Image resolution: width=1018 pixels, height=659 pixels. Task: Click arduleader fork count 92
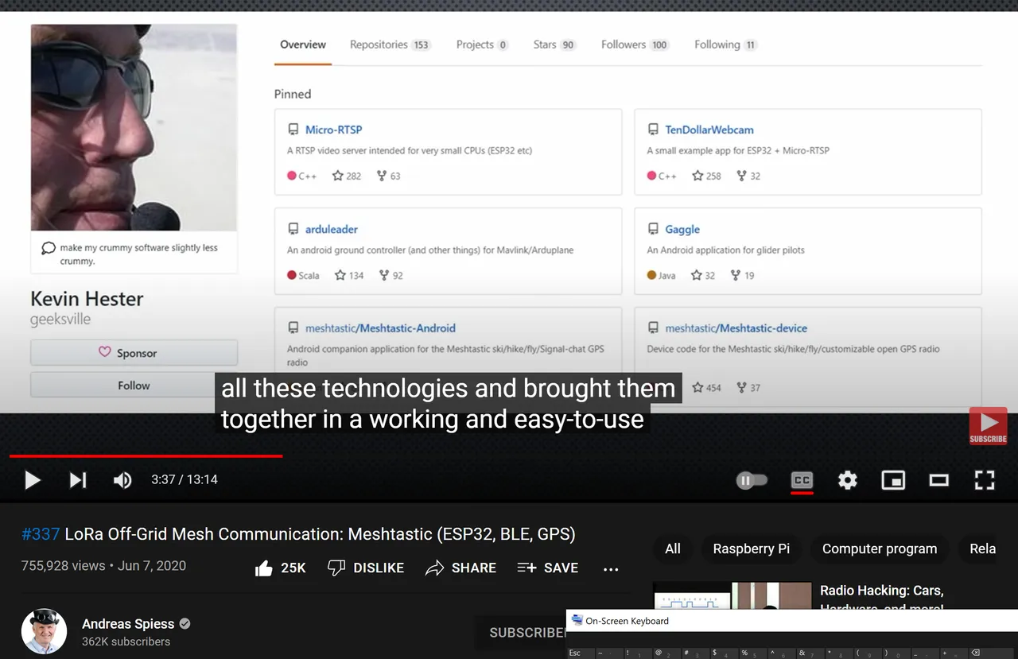(x=391, y=275)
